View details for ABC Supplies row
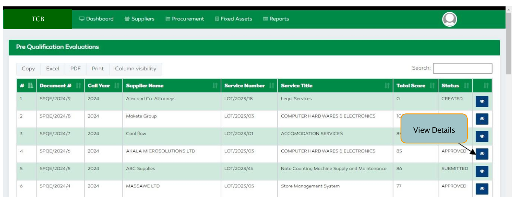 point(482,171)
